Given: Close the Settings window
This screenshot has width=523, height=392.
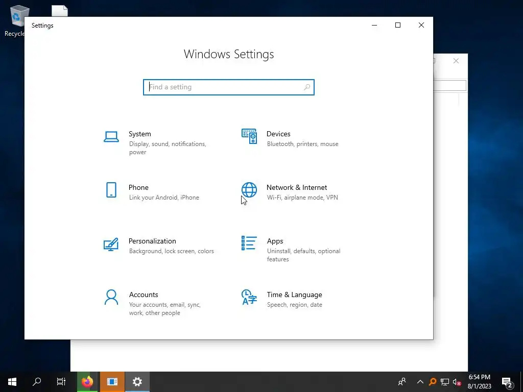Looking at the screenshot, I should (421, 25).
